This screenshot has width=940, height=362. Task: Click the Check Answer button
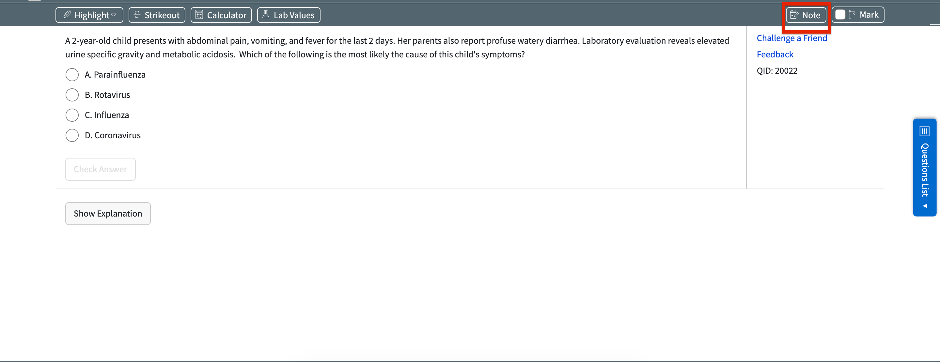[x=100, y=169]
